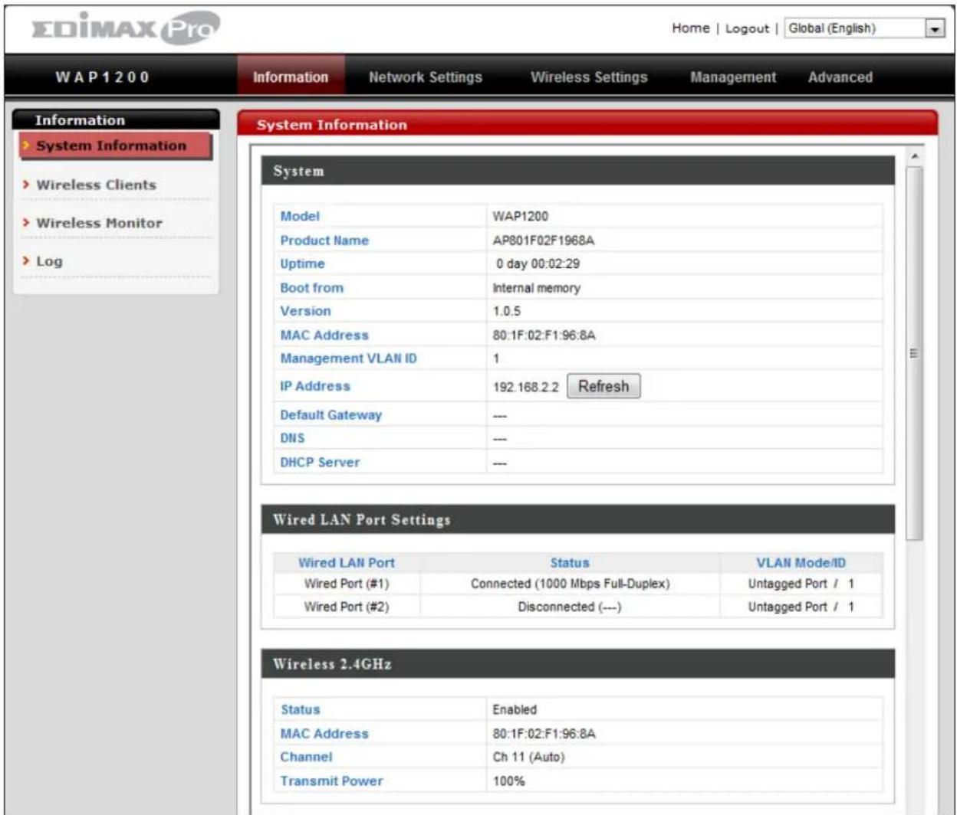Click the Refresh button beside IP Address
The image size is (957, 815).
coord(603,386)
